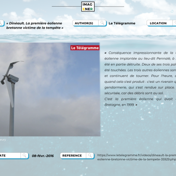Click the article title about Dinéault éolienne
The width and height of the screenshot is (176, 176).
35,26
